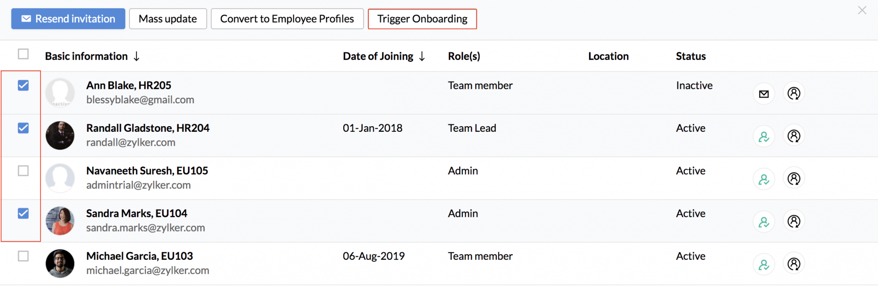Click the Mass update button
The width and height of the screenshot is (878, 286).
point(168,19)
